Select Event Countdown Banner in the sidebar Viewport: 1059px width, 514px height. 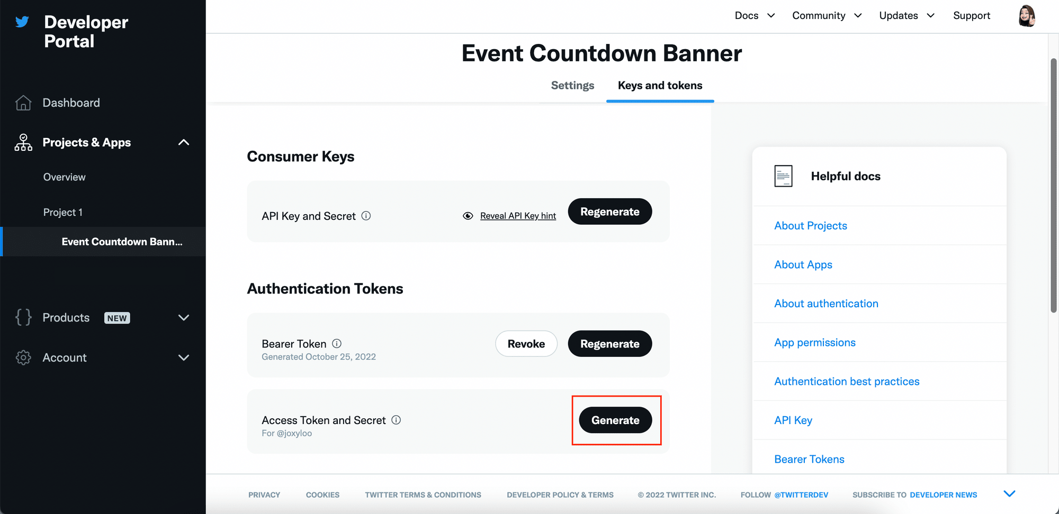pos(121,242)
